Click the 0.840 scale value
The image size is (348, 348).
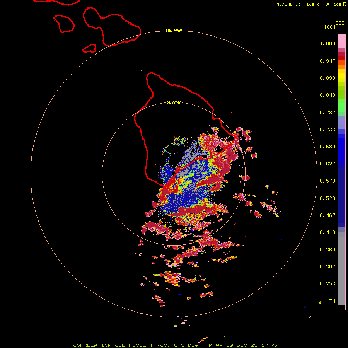328,95
